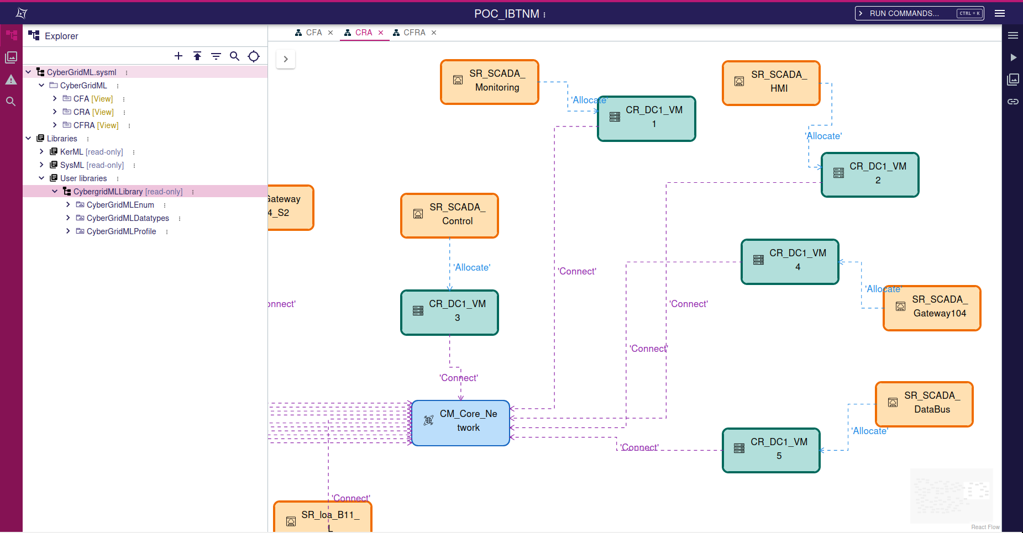The height and width of the screenshot is (533, 1023).
Task: Select the CM_Core_Network node in diagram
Action: tap(460, 423)
